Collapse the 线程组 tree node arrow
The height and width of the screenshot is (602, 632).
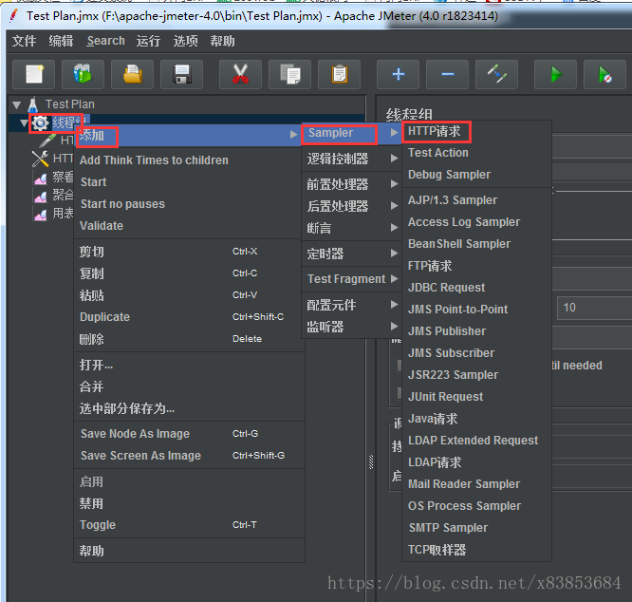click(x=24, y=122)
